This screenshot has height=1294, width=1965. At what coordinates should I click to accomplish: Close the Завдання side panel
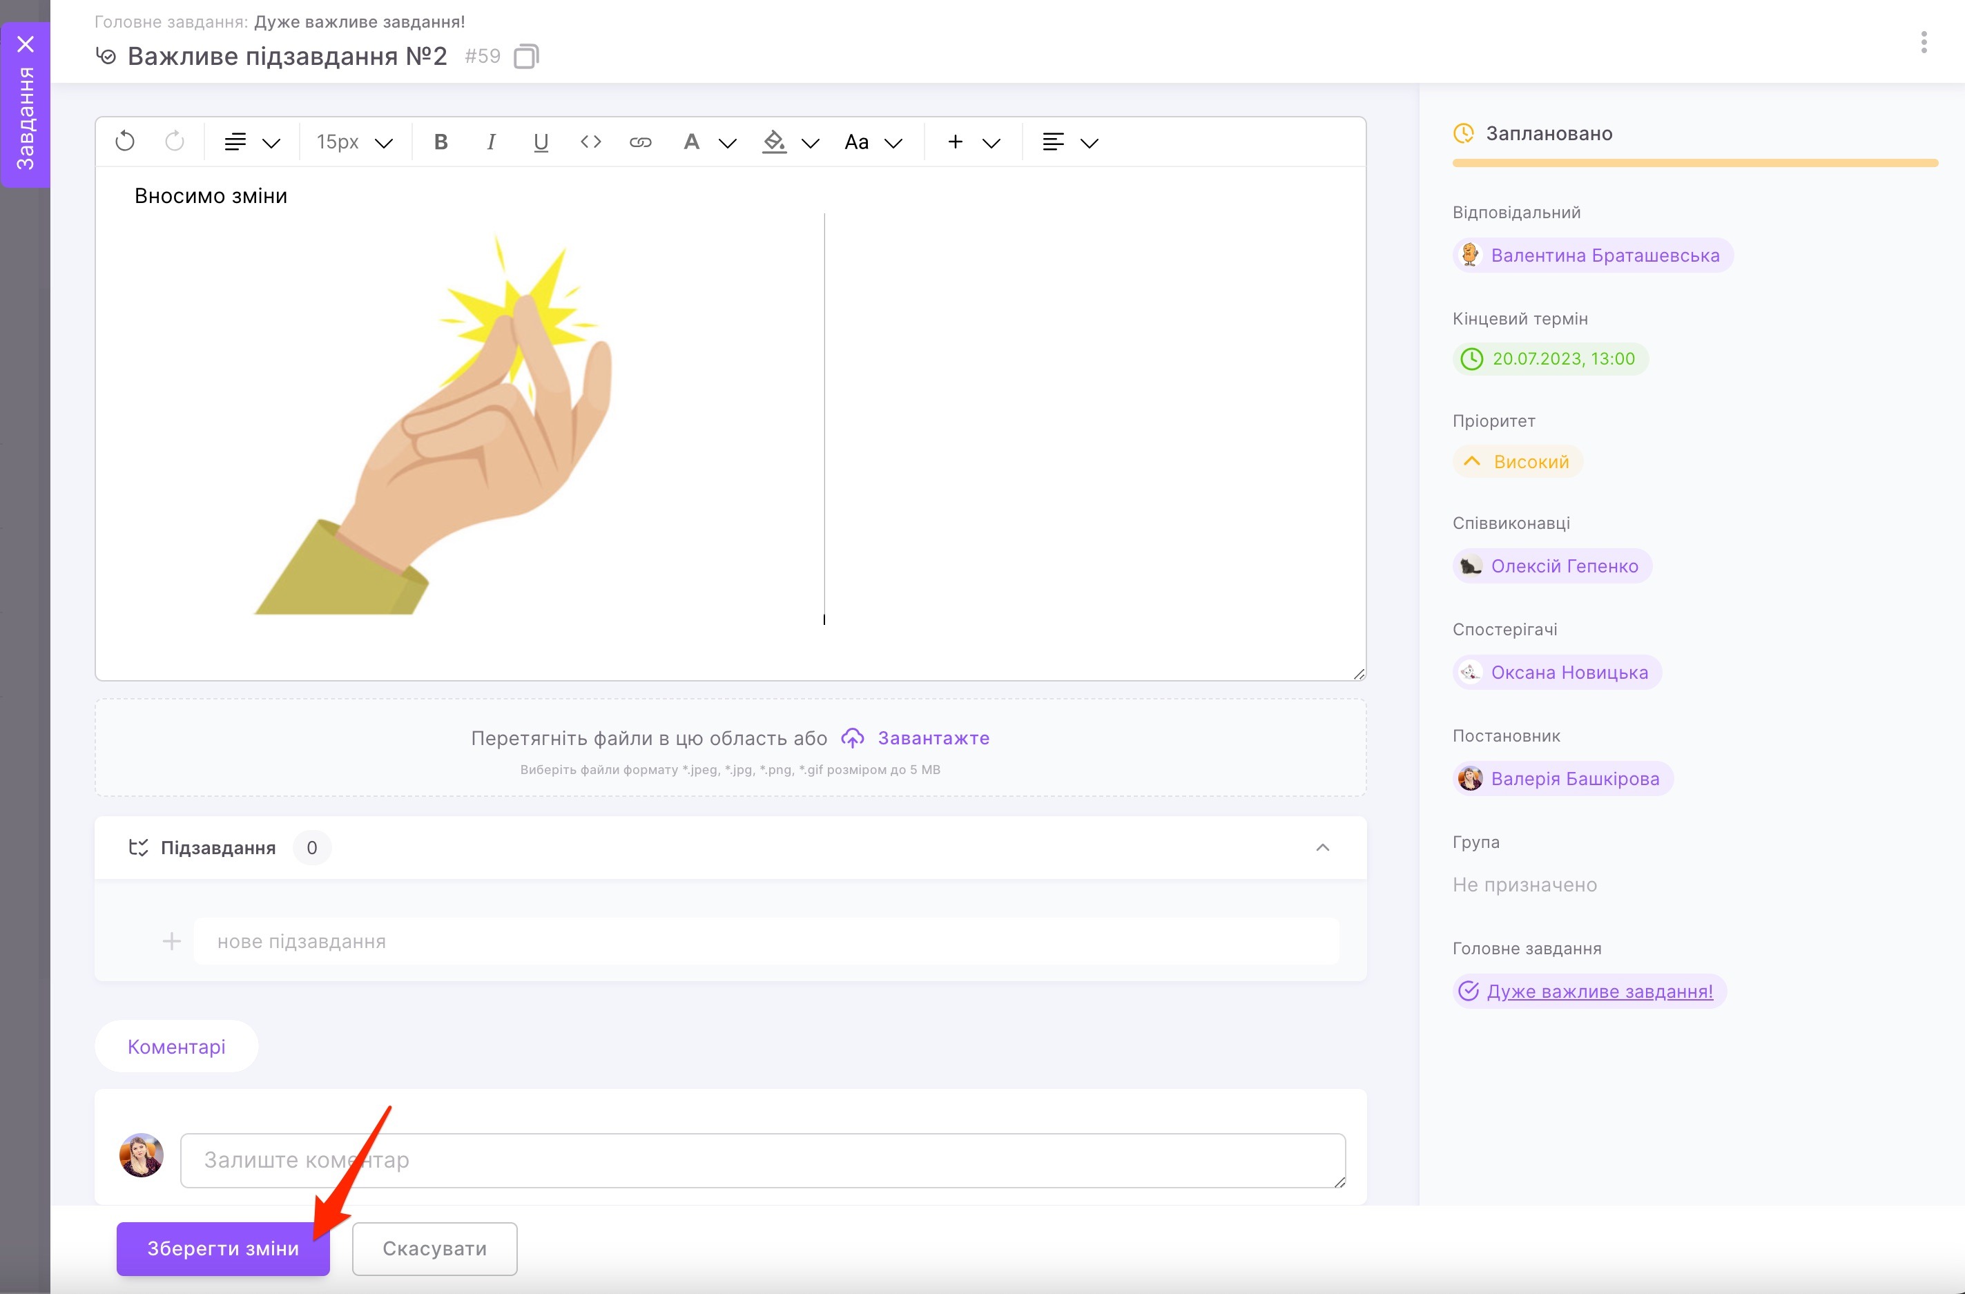pyautogui.click(x=26, y=44)
